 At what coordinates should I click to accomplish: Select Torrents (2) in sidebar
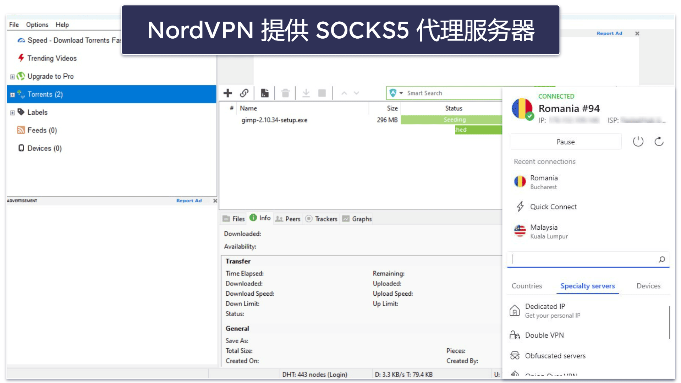pyautogui.click(x=111, y=94)
